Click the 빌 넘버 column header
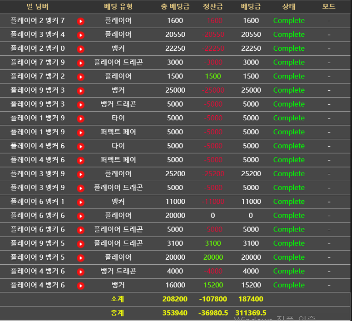The width and height of the screenshot is (352, 321). [x=37, y=6]
